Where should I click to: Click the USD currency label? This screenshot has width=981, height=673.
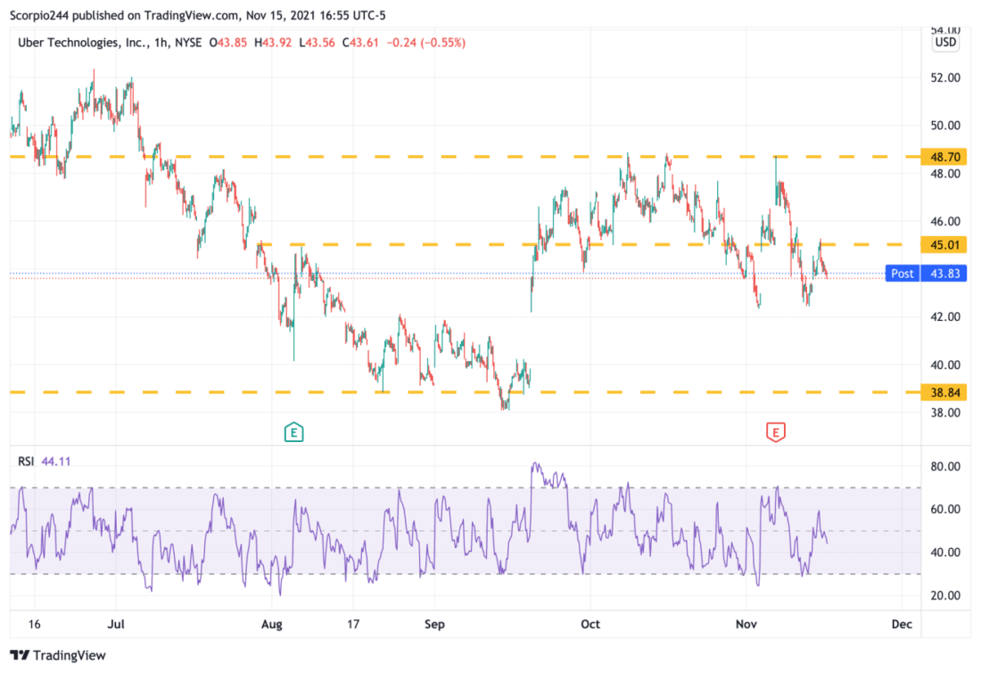click(944, 42)
